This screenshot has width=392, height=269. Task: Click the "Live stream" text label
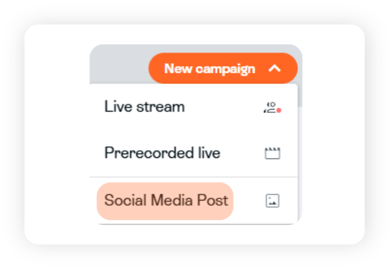144,107
